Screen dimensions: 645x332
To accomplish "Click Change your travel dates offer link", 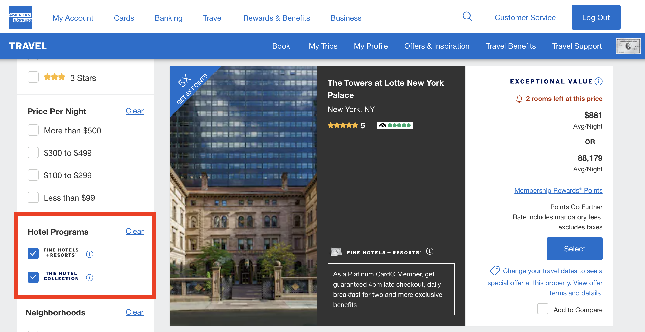I will (x=545, y=282).
